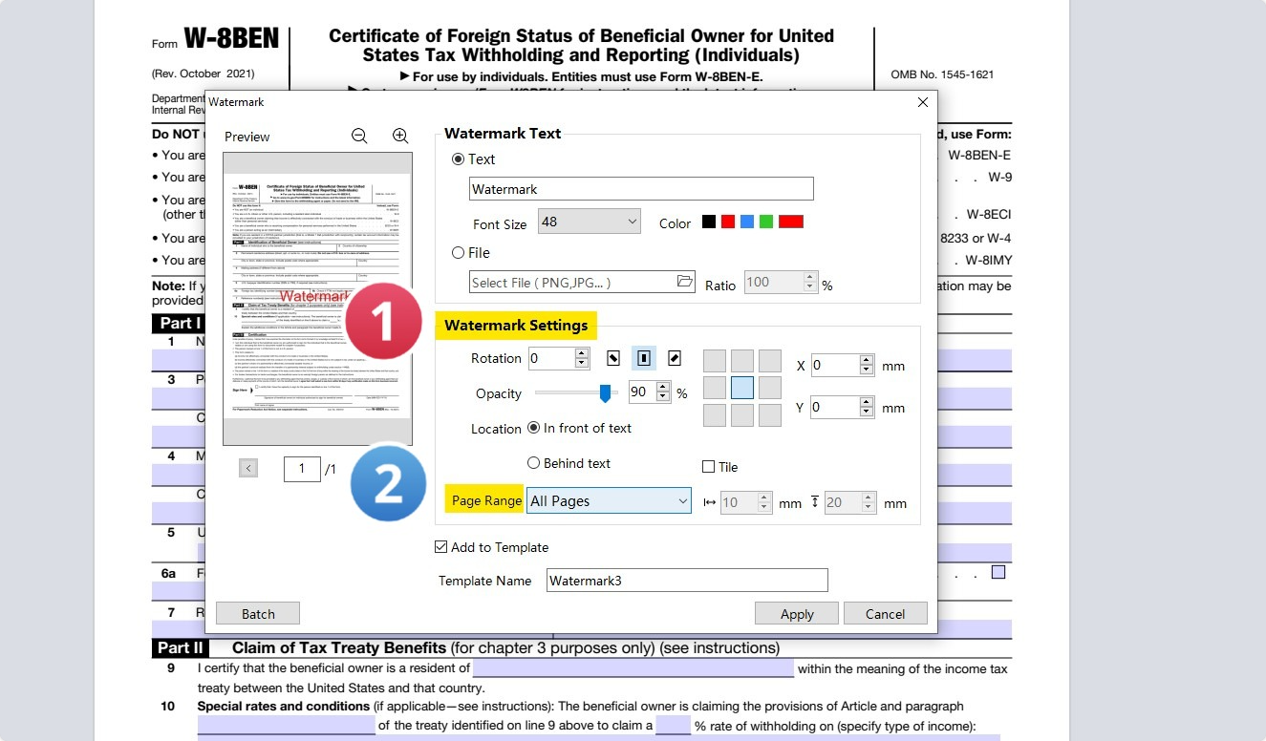The width and height of the screenshot is (1266, 741).
Task: Choose Behind text location
Action: pyautogui.click(x=534, y=463)
